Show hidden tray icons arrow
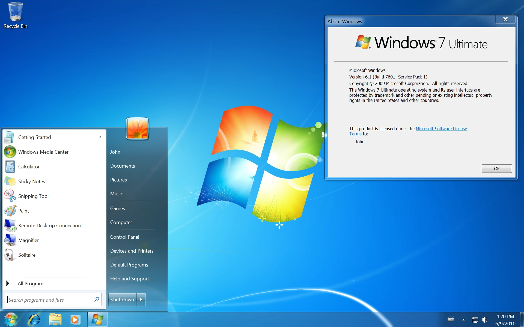524x327 pixels. (463, 320)
